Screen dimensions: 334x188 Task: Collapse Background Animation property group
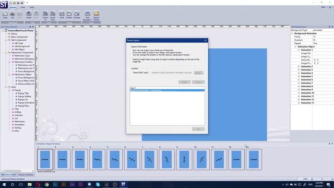292,33
